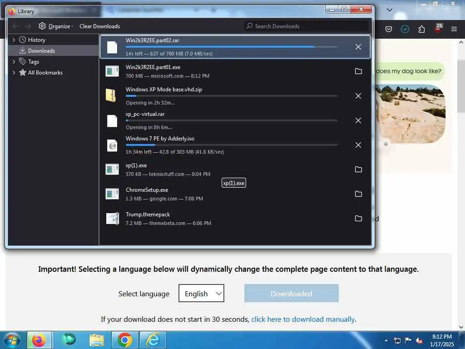
Task: Open the Select language dropdown
Action: pos(201,294)
